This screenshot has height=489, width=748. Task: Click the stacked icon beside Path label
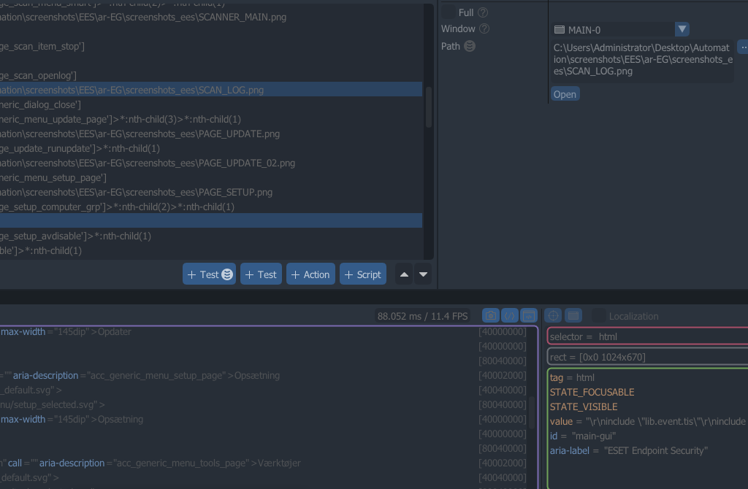[x=470, y=46]
